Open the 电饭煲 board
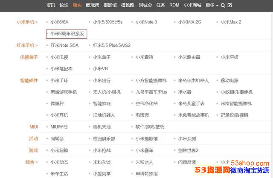This screenshot has height=178, width=273. [x=142, y=115]
